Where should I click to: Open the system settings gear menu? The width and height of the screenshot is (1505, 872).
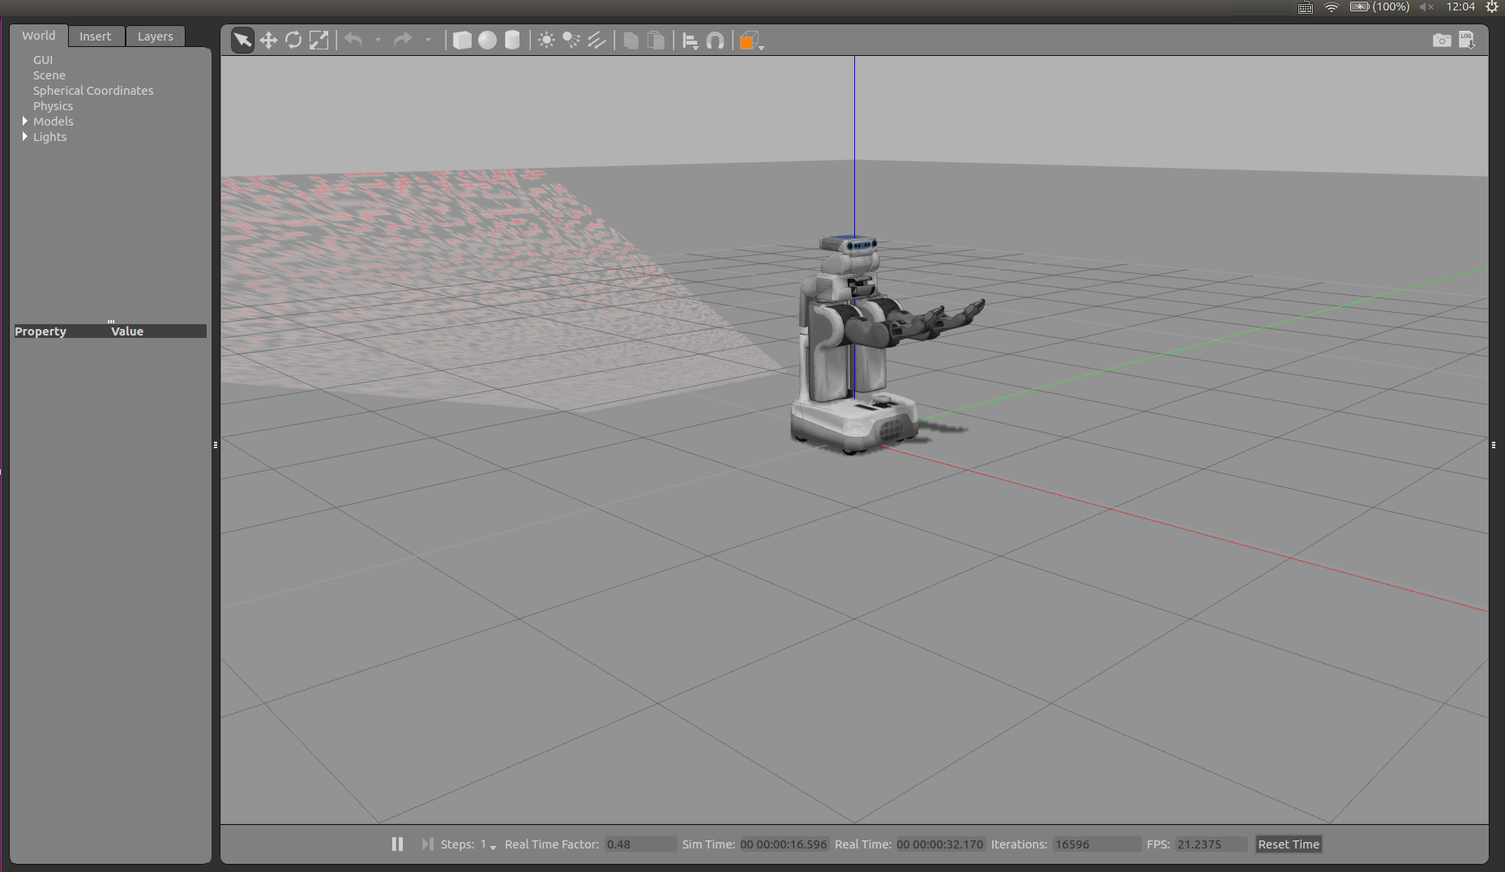[x=1492, y=6]
